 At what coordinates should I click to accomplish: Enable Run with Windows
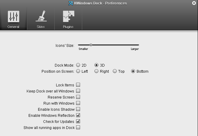coord(78,103)
